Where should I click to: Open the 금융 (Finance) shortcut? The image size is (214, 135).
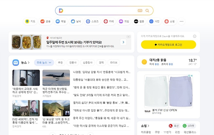[x=46, y=21]
